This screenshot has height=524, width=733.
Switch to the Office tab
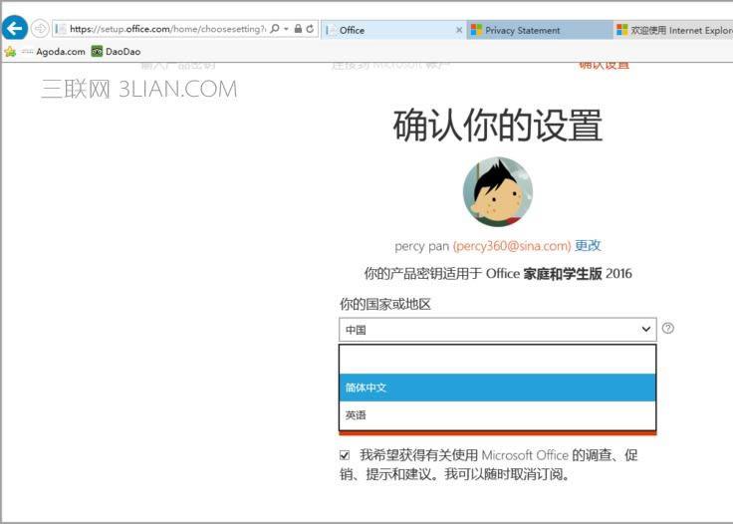[393, 30]
